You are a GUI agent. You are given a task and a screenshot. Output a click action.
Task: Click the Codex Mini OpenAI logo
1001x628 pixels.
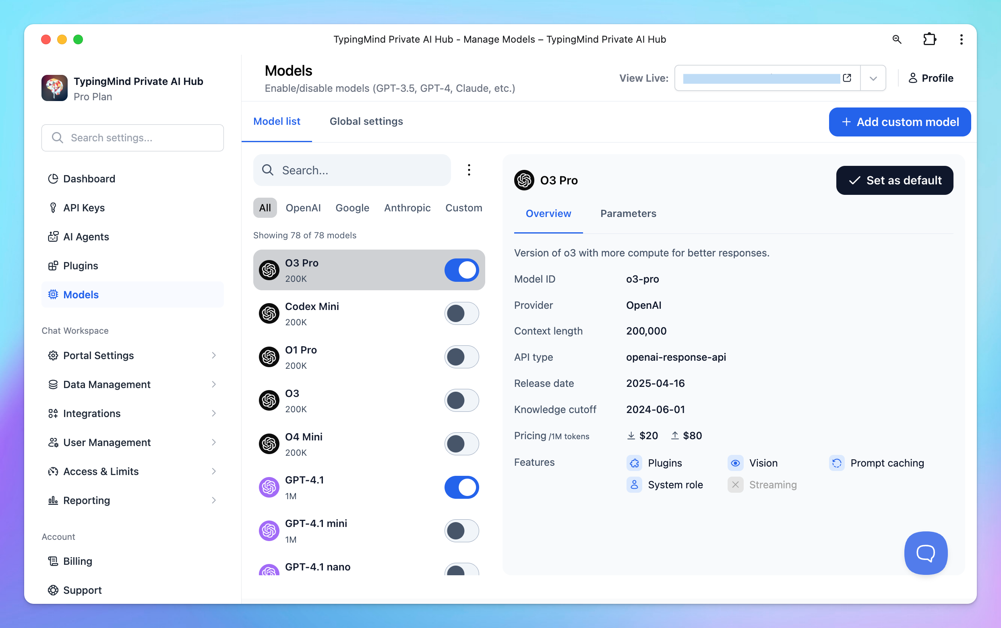click(x=269, y=314)
